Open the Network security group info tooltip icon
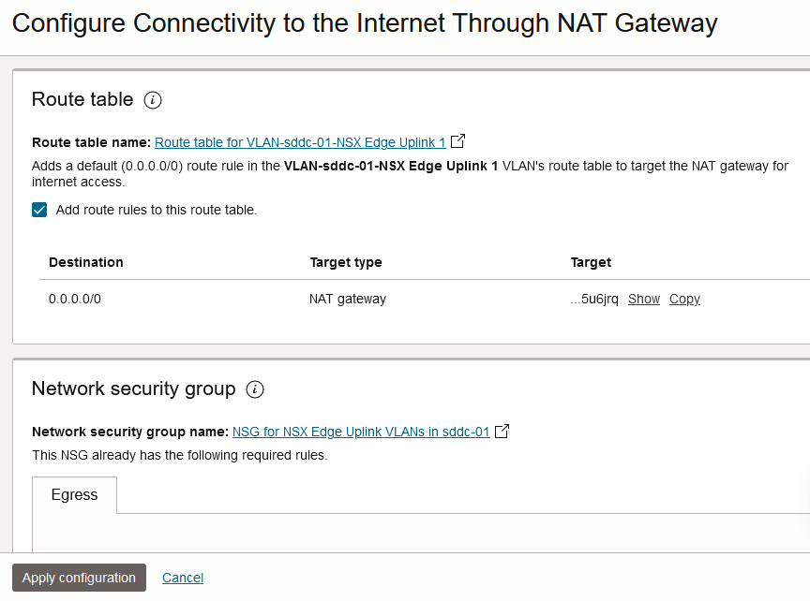Viewport: 810px width, 601px height. tap(254, 389)
